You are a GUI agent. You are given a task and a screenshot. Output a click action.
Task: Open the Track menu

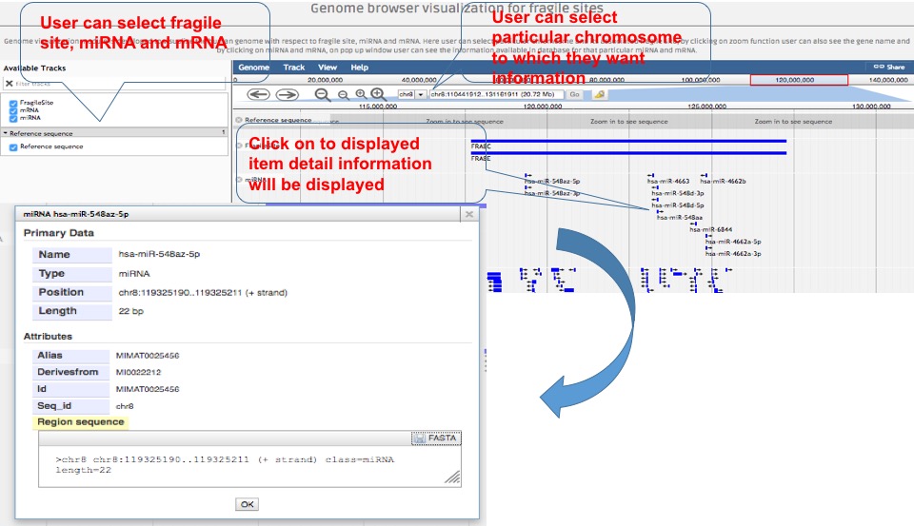coord(294,68)
